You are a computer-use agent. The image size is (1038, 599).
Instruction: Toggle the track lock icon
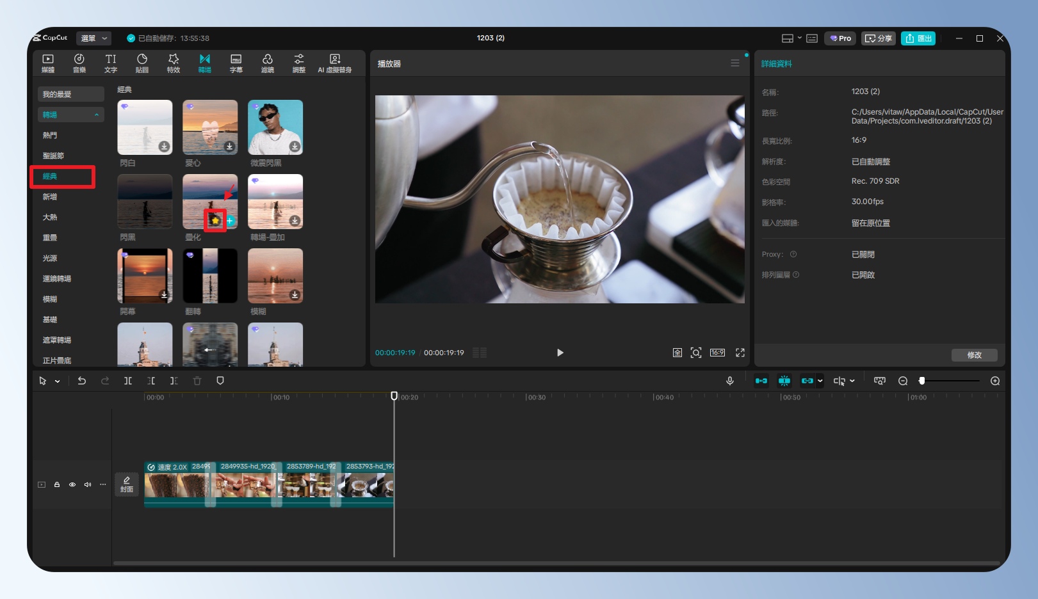click(57, 484)
